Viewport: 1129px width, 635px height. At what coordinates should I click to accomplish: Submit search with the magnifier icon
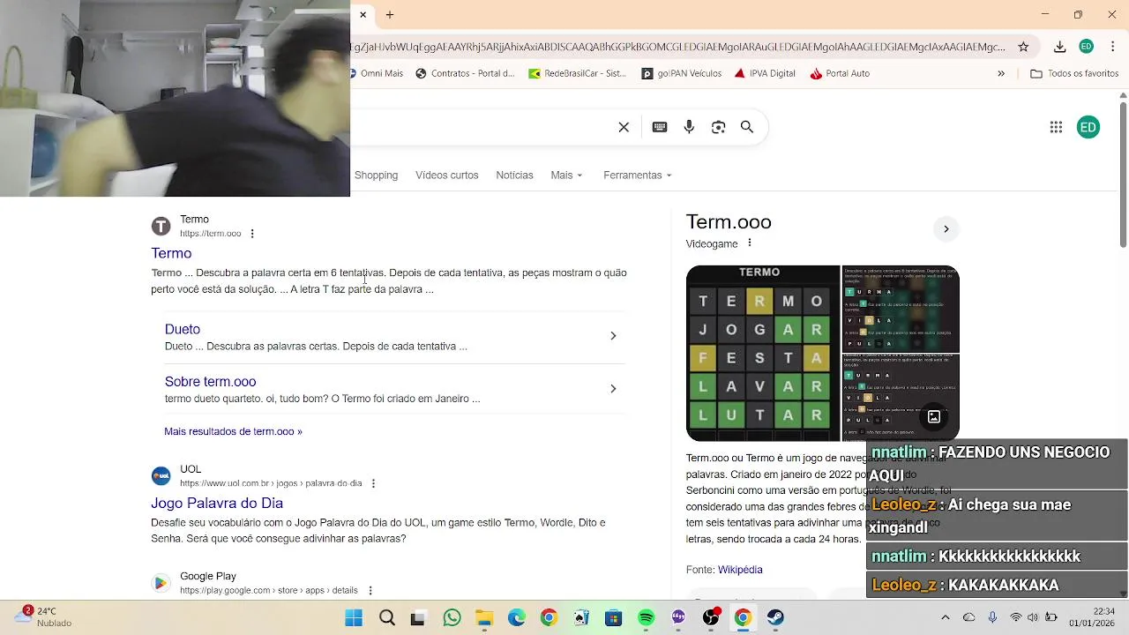747,127
